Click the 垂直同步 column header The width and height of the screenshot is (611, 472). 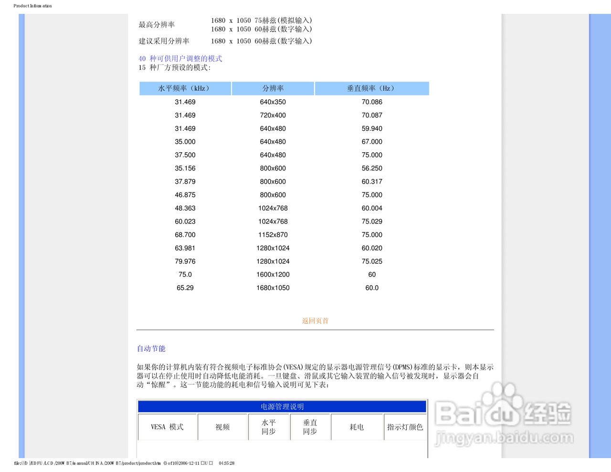(x=310, y=427)
